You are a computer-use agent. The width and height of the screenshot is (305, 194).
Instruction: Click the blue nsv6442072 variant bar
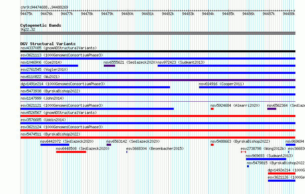click(x=54, y=145)
